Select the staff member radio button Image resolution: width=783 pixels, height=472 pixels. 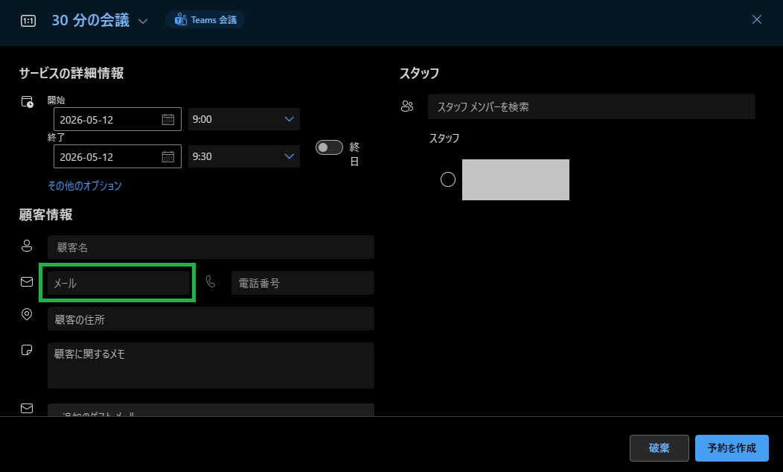[448, 179]
